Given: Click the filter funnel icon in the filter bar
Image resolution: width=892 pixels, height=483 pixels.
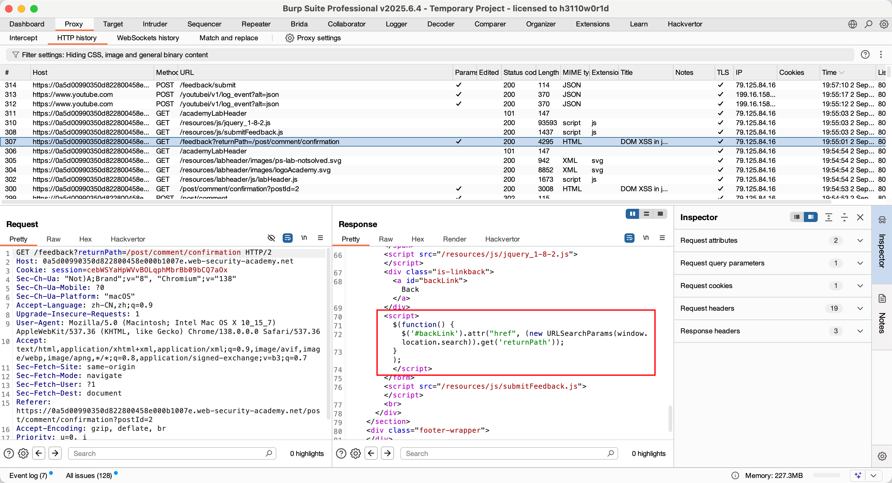Looking at the screenshot, I should 16,54.
